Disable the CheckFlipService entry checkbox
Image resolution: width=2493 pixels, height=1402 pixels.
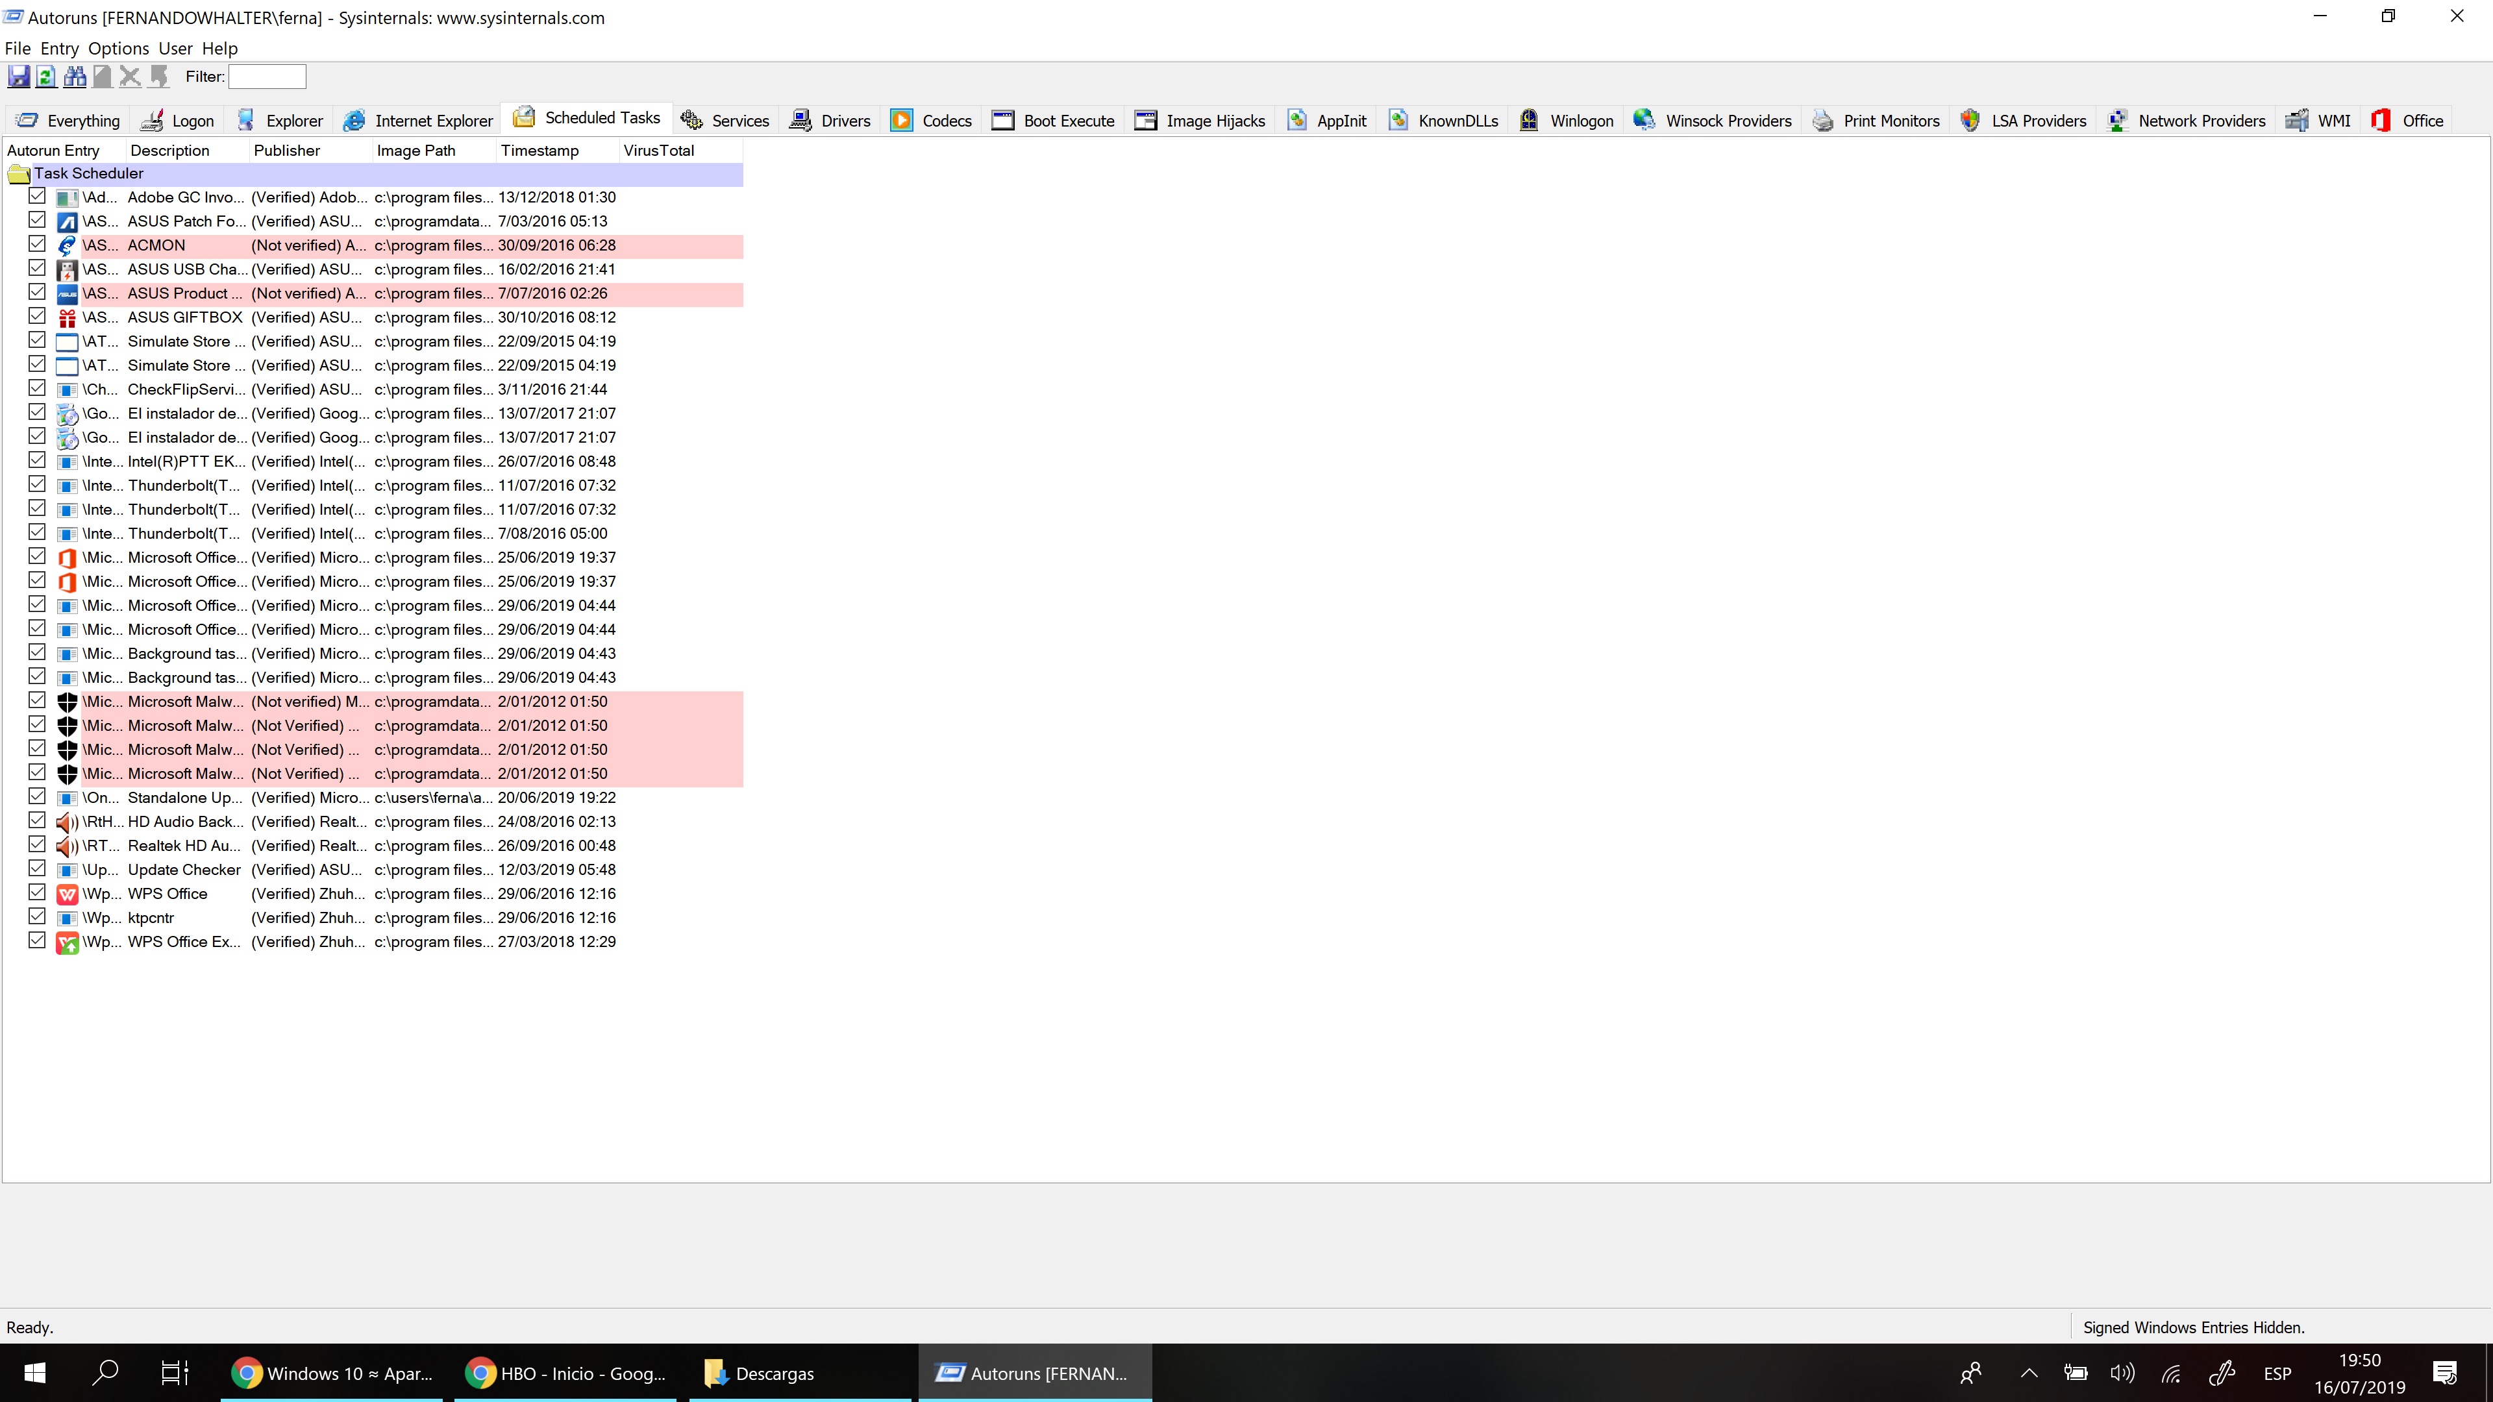click(x=37, y=388)
